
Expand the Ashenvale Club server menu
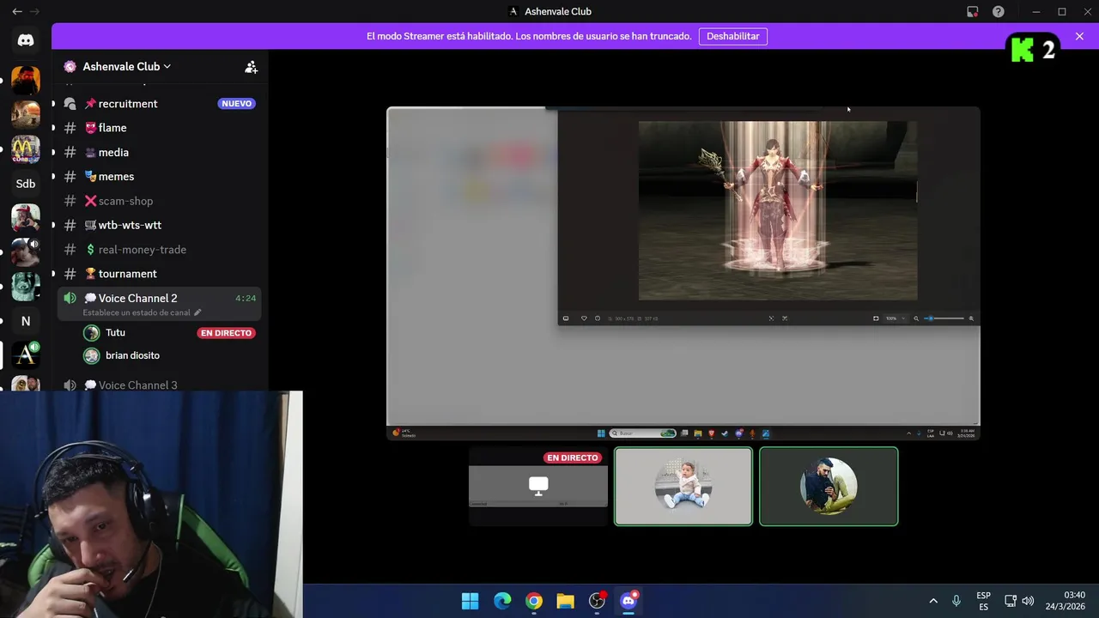126,66
